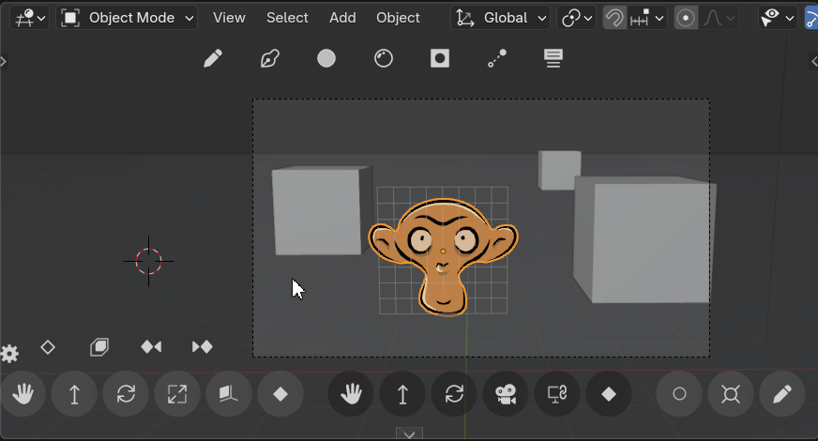Image resolution: width=818 pixels, height=441 pixels.
Task: Expand the right sidebar arrow
Action: pos(814,62)
